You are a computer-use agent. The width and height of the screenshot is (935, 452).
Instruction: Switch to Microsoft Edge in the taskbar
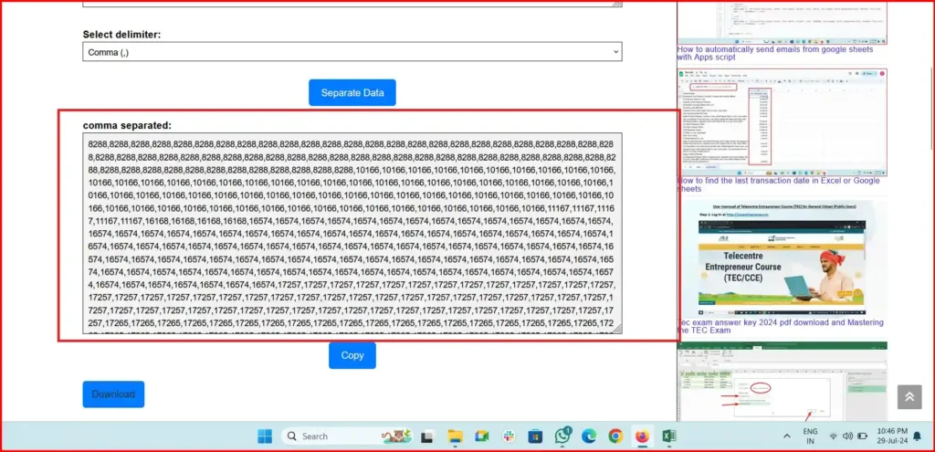click(589, 436)
